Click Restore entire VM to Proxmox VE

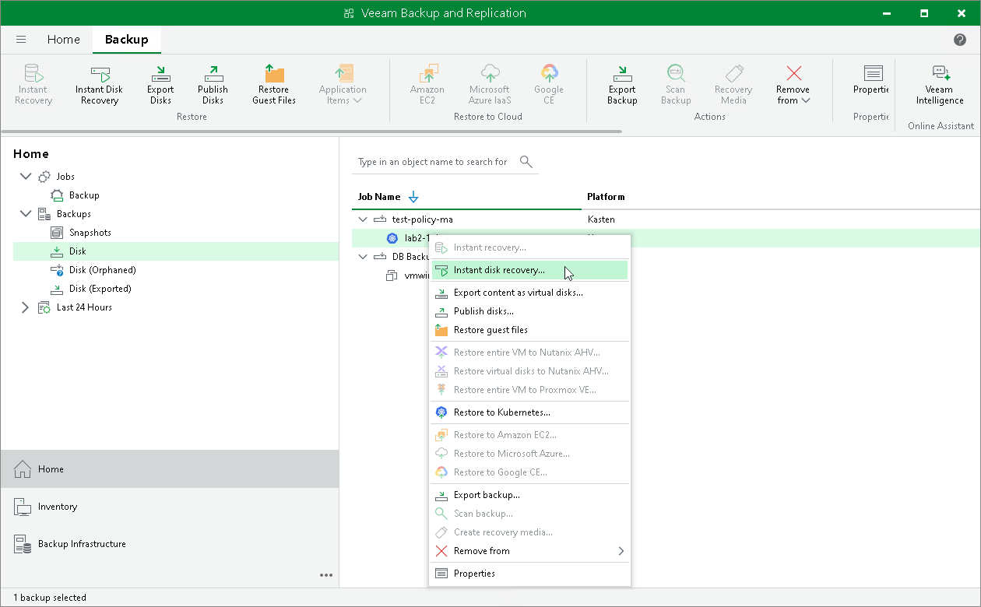[x=529, y=390]
